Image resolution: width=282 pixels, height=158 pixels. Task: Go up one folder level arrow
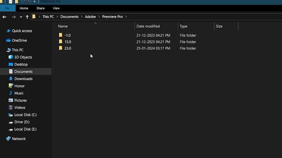coord(27,17)
